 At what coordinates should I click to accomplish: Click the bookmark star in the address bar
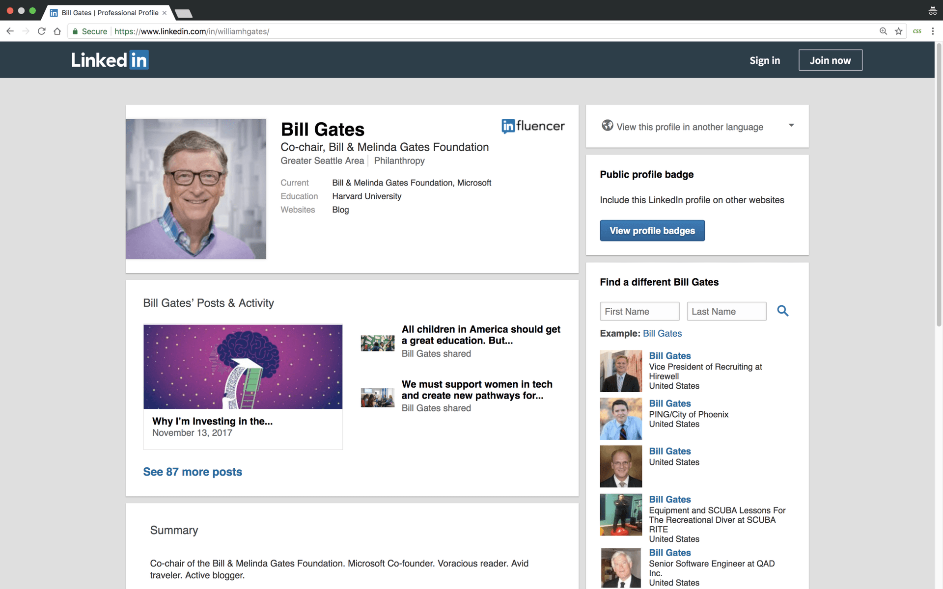click(899, 31)
